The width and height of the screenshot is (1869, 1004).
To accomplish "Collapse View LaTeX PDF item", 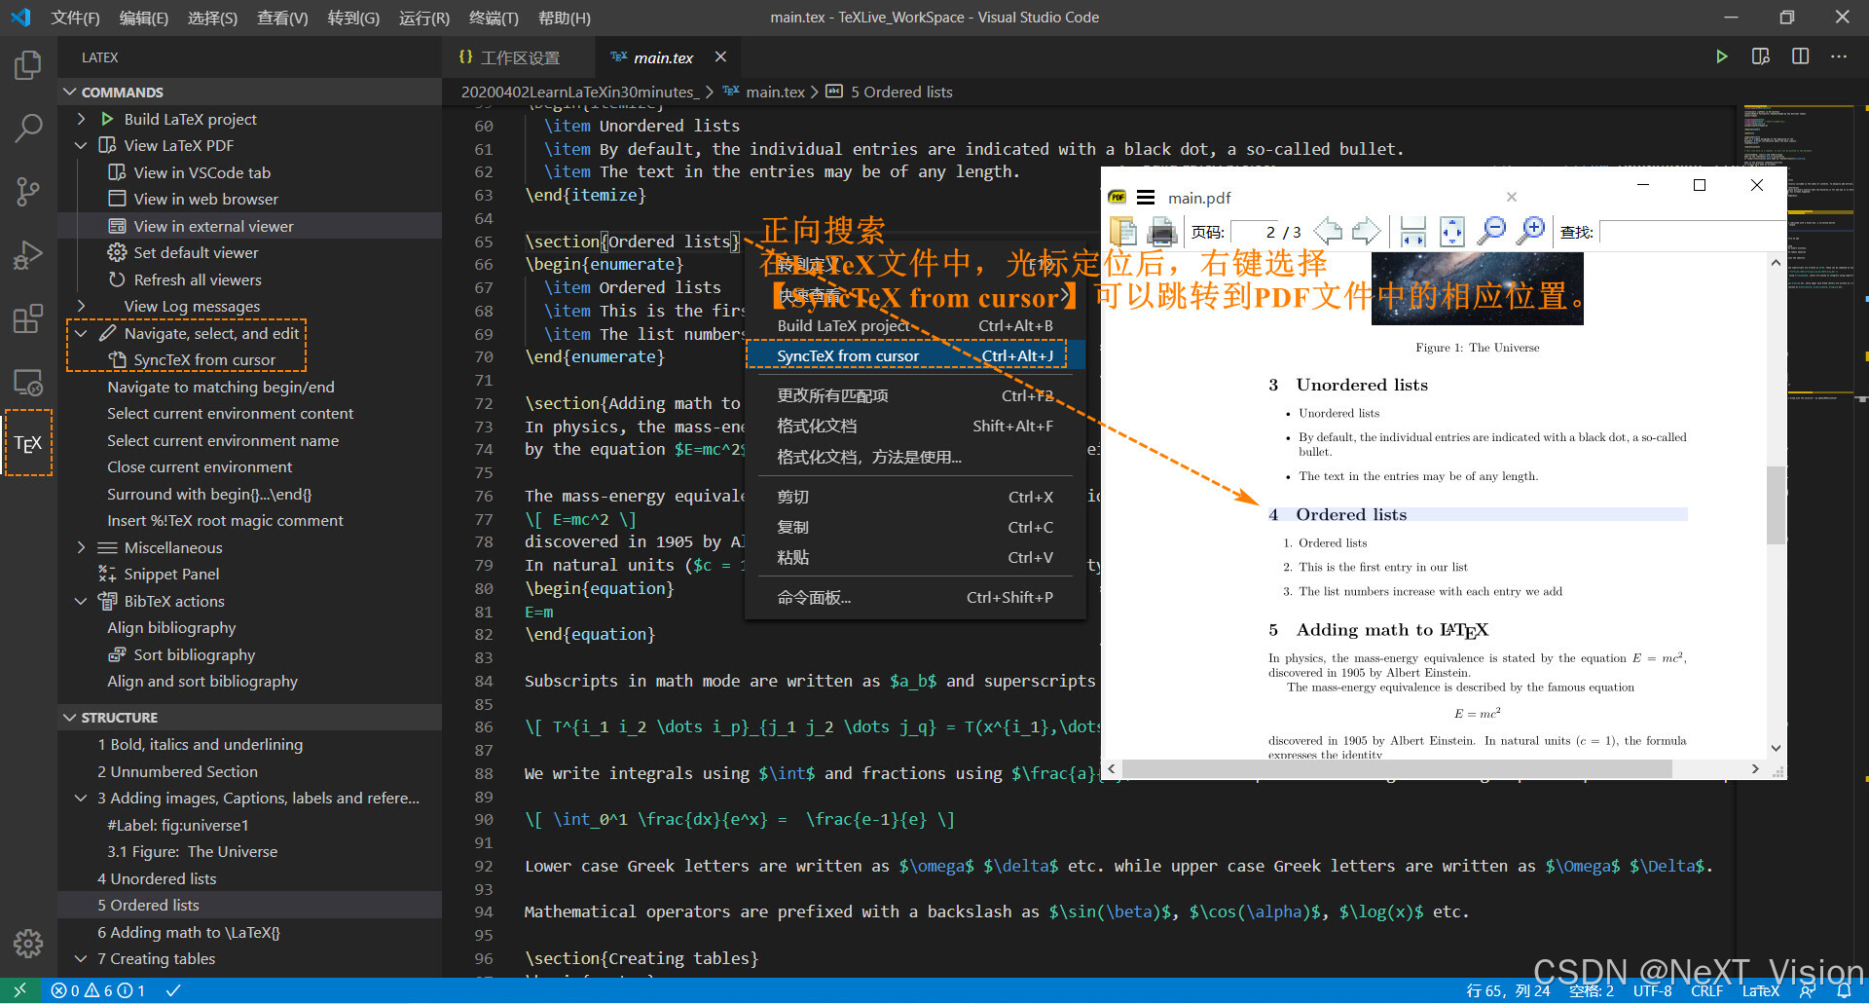I will 81,146.
